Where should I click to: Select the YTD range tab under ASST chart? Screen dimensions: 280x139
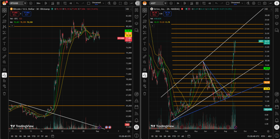point(174,136)
